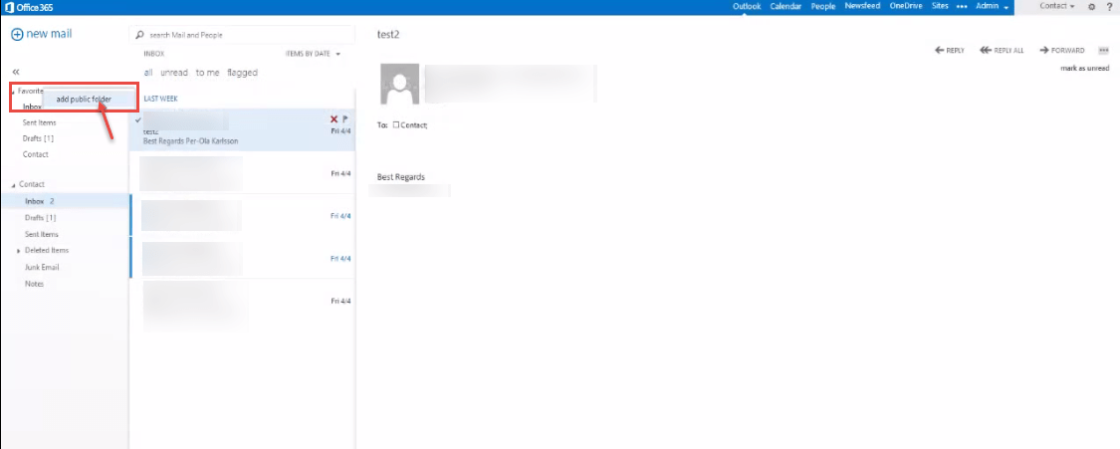
Task: Flag the test2 message
Action: tap(345, 119)
